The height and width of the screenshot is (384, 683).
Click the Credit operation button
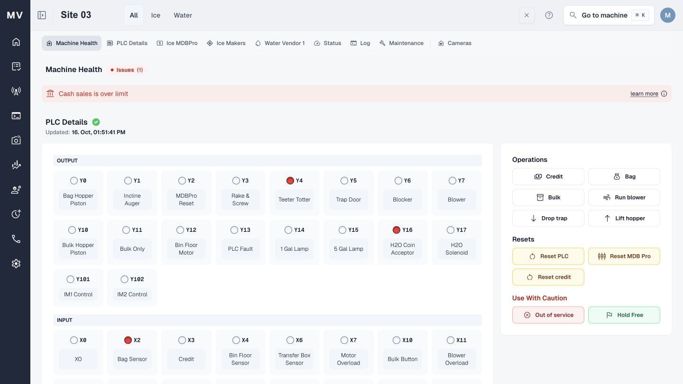[x=548, y=176]
